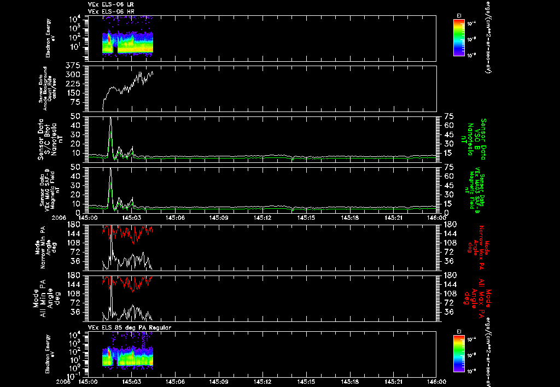
Task: Click the red 'All Max PA Angle' label
Action: pyautogui.click(x=477, y=298)
